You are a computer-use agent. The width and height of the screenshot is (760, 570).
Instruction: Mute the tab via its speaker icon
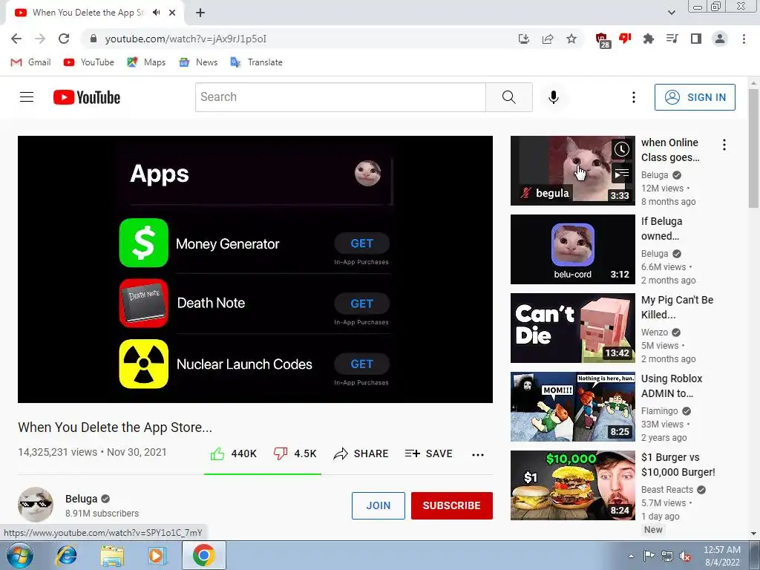tap(156, 13)
